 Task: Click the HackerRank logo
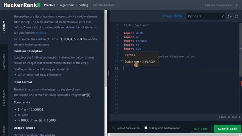click(x=22, y=5)
